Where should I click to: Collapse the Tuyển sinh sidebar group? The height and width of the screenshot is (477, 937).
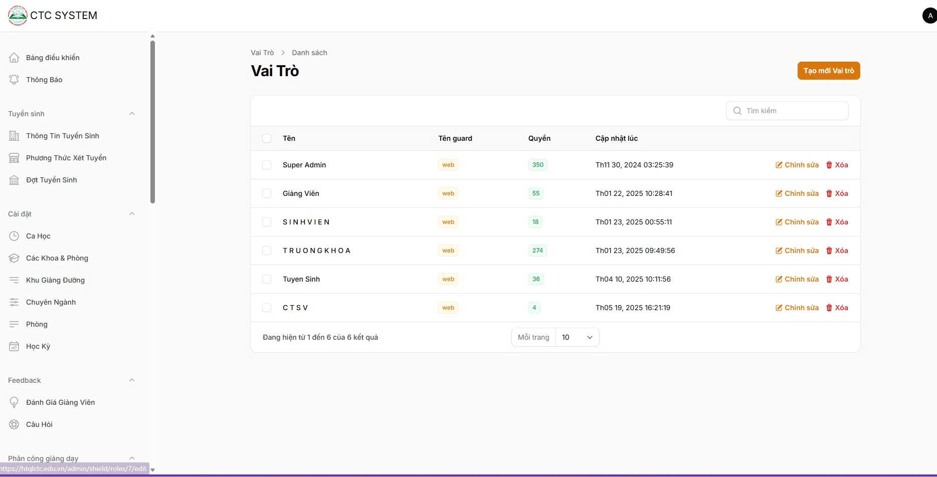132,114
